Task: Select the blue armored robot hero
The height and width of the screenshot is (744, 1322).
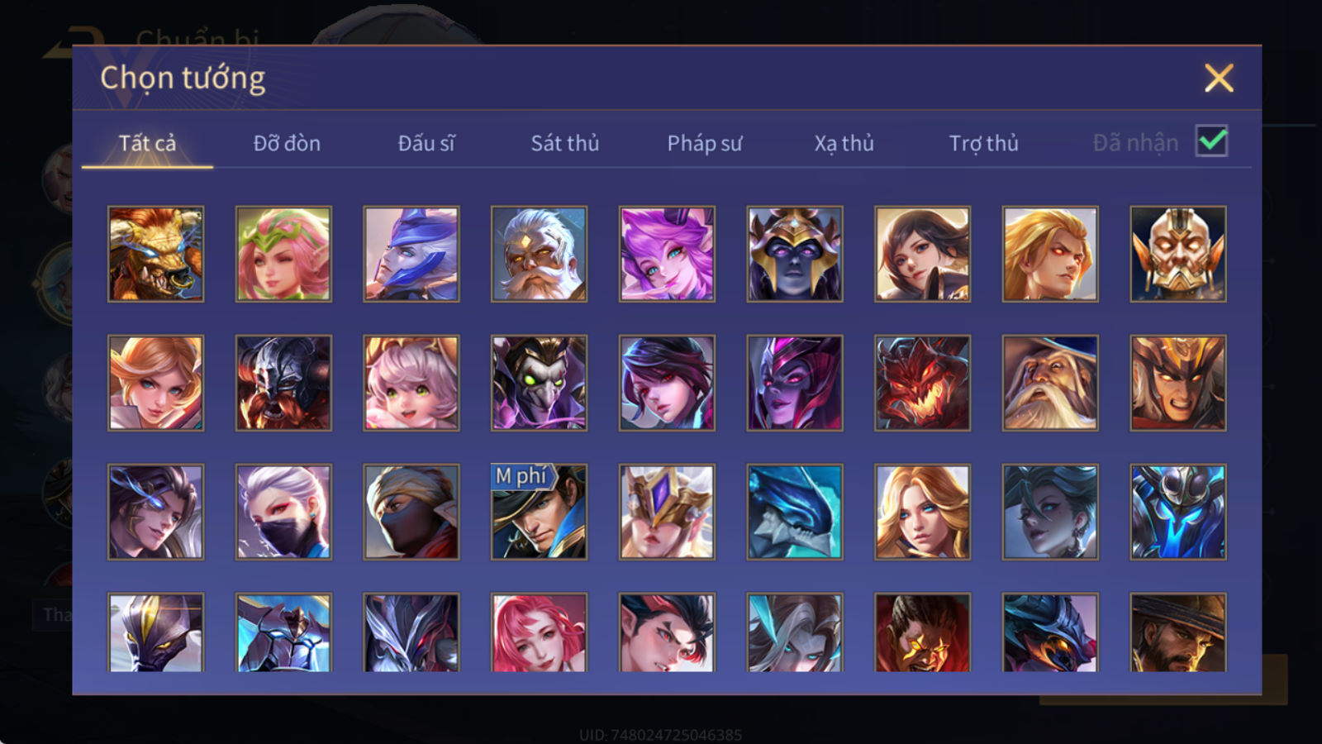Action: click(1178, 512)
